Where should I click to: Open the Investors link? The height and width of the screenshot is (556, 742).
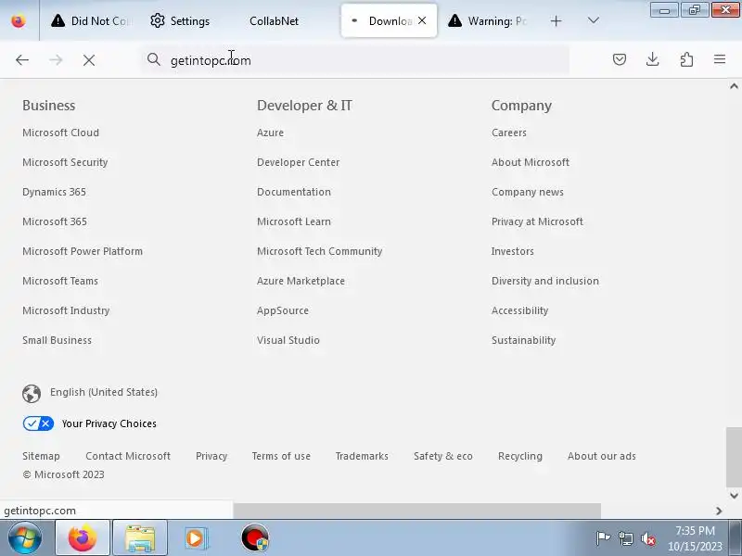click(x=513, y=251)
